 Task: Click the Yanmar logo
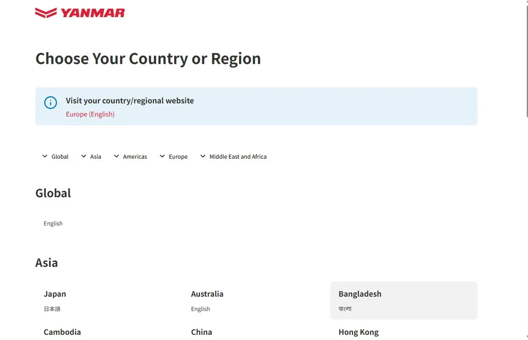point(80,13)
